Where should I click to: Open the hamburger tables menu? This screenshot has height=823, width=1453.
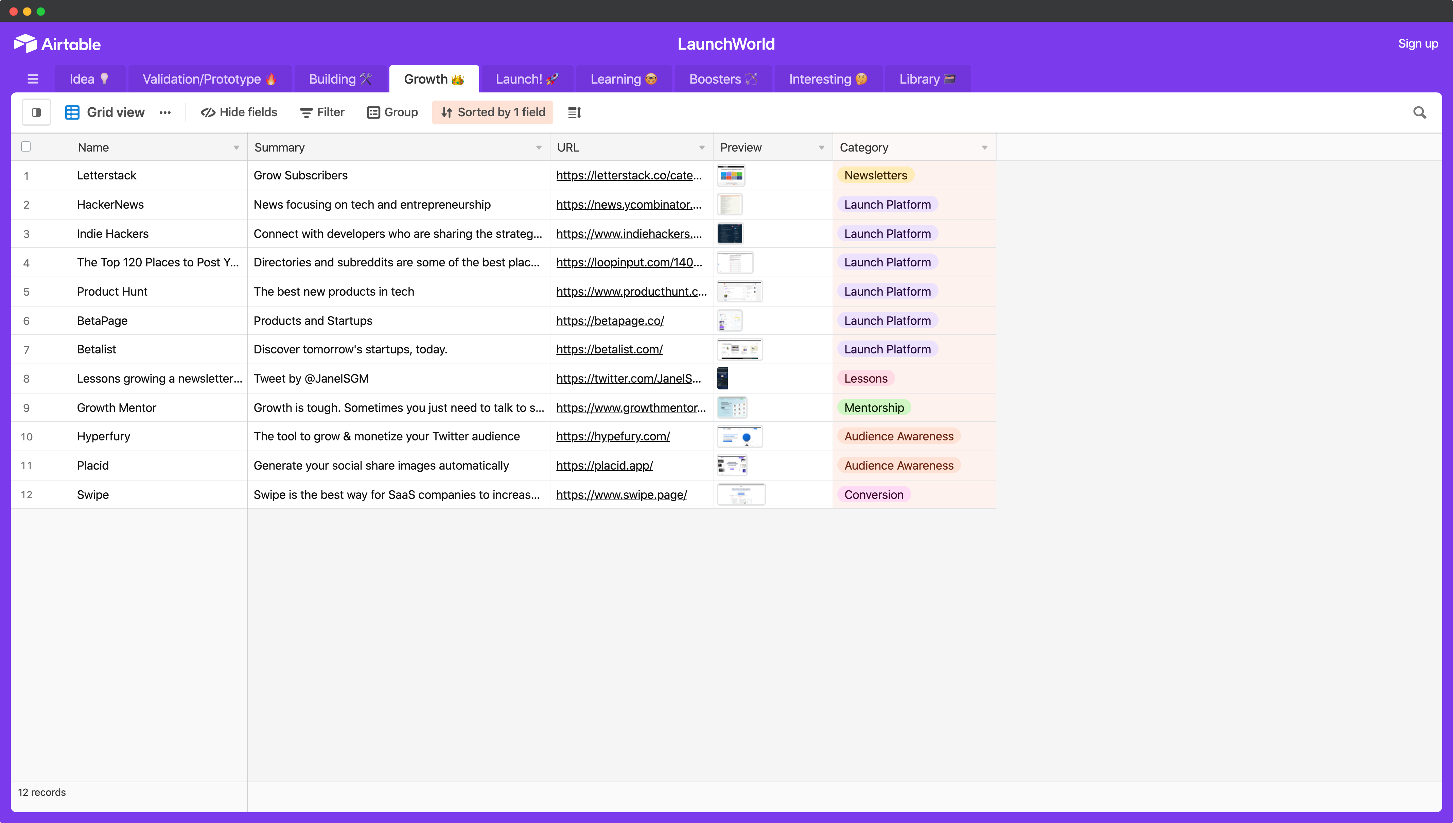[x=33, y=79]
